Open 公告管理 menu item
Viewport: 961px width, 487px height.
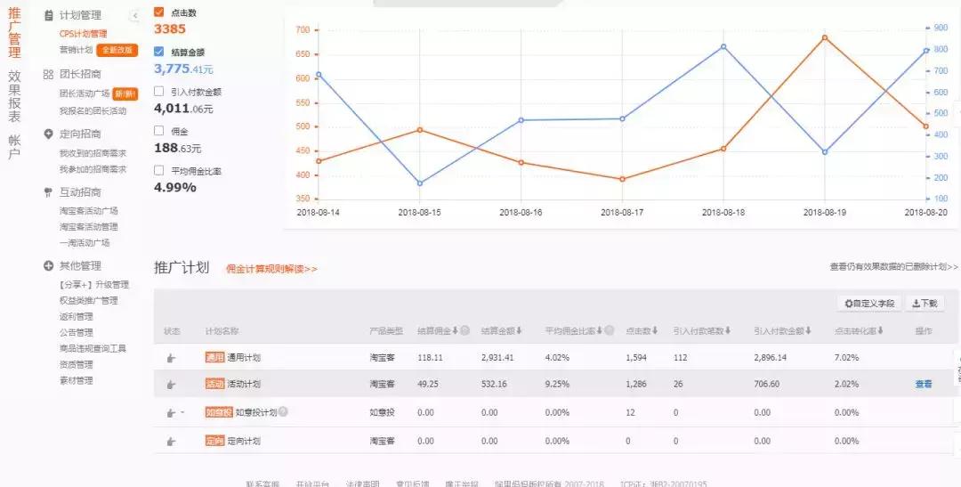pos(76,332)
